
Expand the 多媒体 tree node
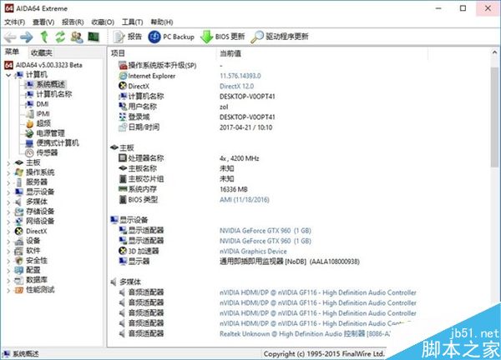(x=8, y=202)
